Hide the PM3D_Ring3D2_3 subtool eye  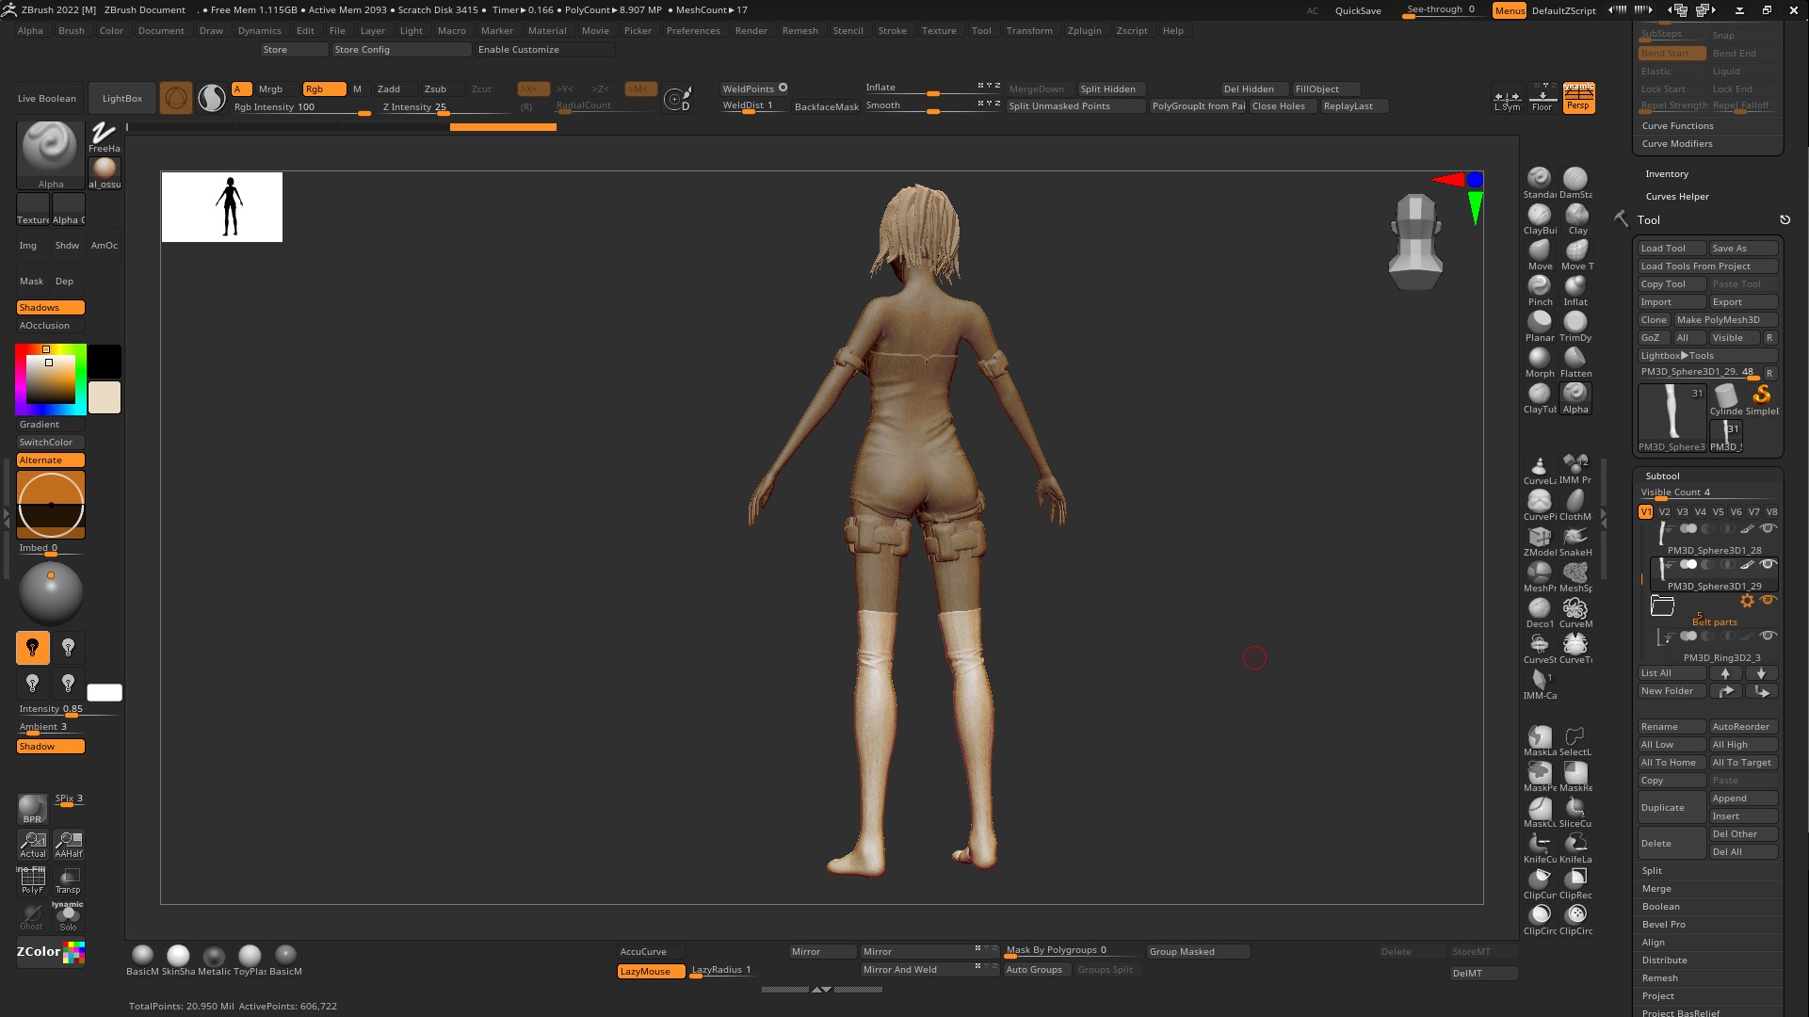(1768, 636)
